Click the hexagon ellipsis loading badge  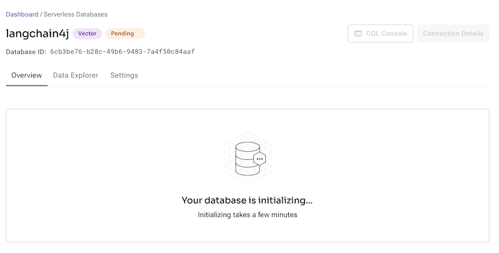coord(260,159)
